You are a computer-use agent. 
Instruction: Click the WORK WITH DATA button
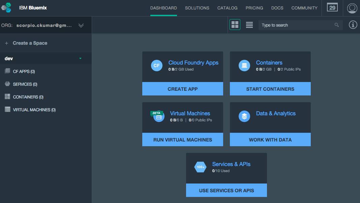click(270, 139)
